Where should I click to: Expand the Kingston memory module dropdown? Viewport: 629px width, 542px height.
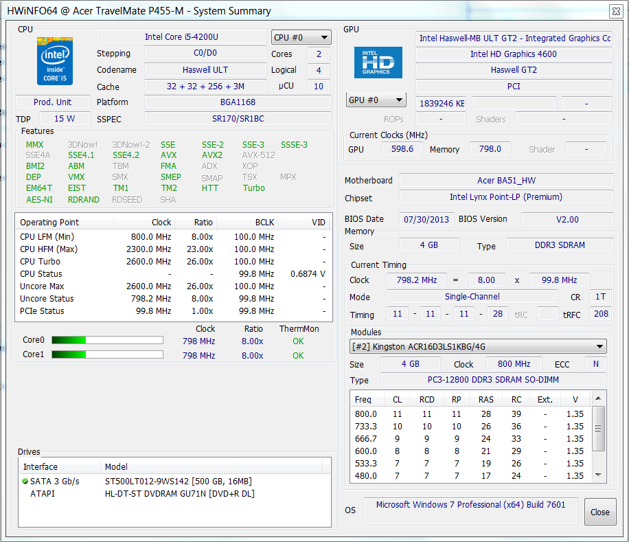(478, 347)
